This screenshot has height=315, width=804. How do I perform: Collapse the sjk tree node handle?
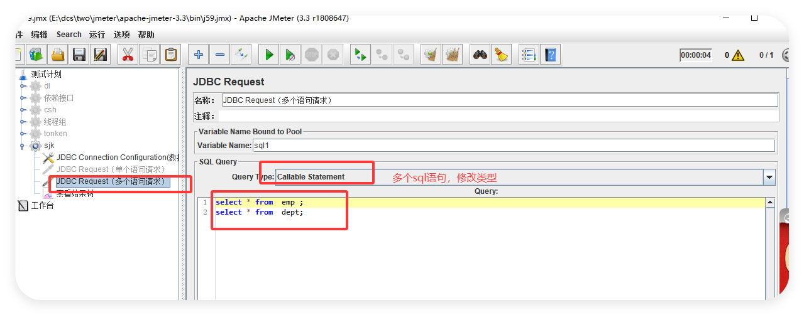pyautogui.click(x=23, y=146)
